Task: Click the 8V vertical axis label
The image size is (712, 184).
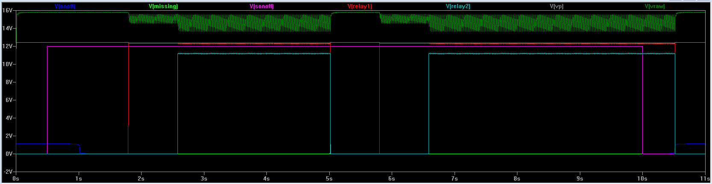Action: [x=9, y=82]
